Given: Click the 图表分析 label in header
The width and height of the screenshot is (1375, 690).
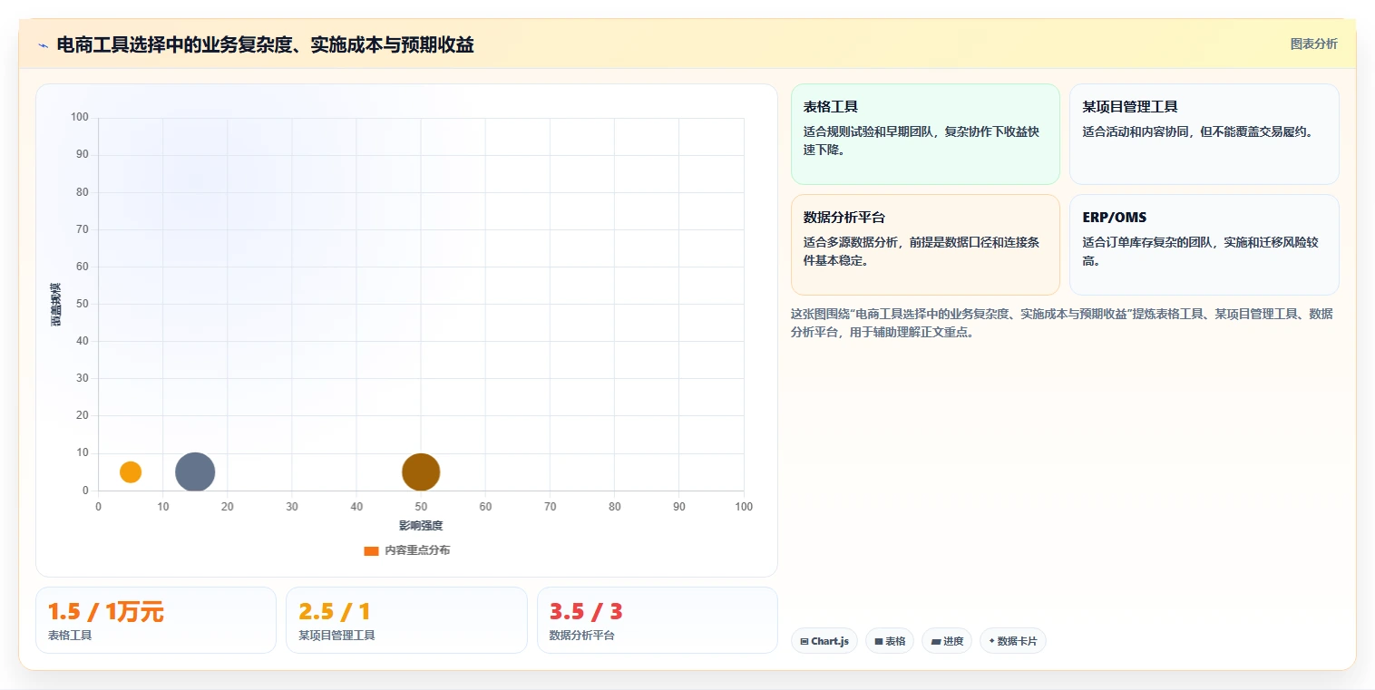Looking at the screenshot, I should (1313, 44).
